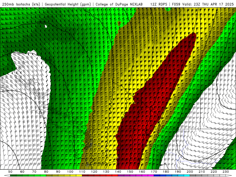Click the 100 value on the color scale
The width and height of the screenshot is (236, 177).
70,172
